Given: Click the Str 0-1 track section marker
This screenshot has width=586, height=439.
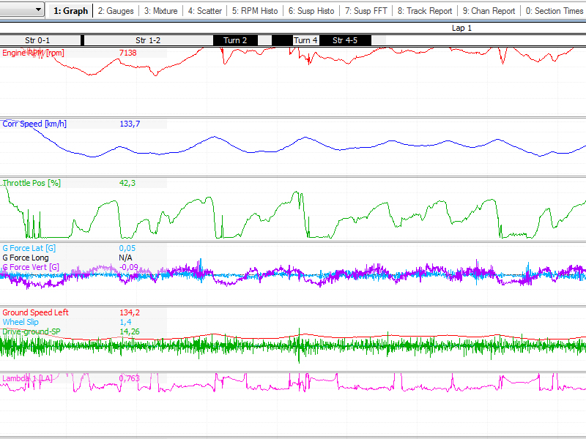Looking at the screenshot, I should [x=37, y=40].
